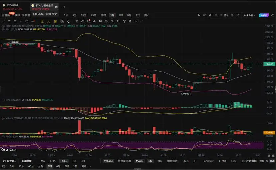Toggle the KDJ sub-indicator

160,161
